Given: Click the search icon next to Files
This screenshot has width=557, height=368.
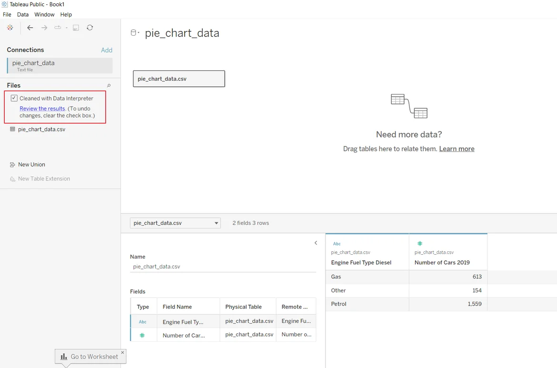Looking at the screenshot, I should pyautogui.click(x=109, y=86).
